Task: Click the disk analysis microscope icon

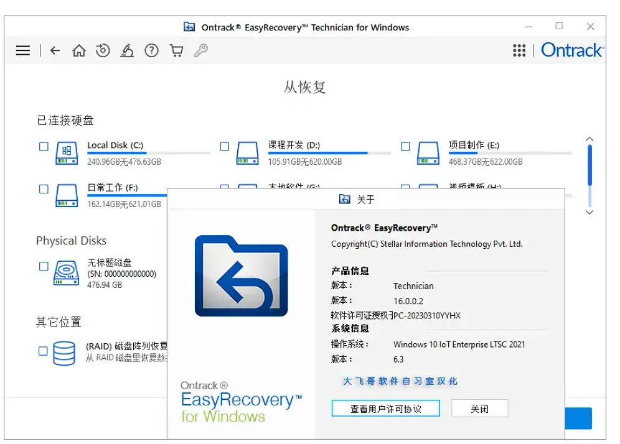Action: point(127,51)
